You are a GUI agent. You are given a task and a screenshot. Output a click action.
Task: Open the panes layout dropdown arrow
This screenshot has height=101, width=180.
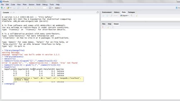tap(52, 8)
